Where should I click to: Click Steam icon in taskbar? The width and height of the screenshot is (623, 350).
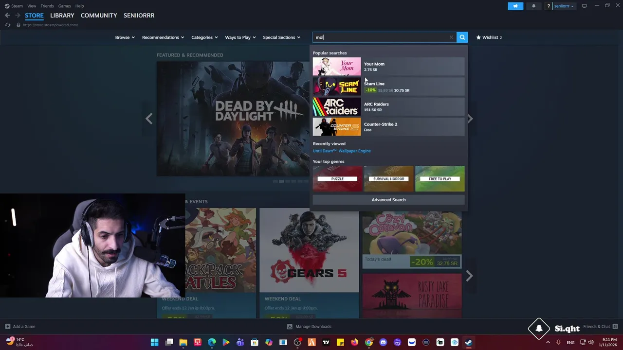pos(468,342)
